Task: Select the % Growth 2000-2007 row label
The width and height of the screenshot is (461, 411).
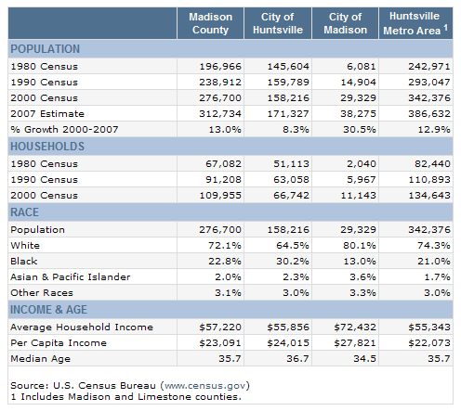Action: pyautogui.click(x=64, y=129)
